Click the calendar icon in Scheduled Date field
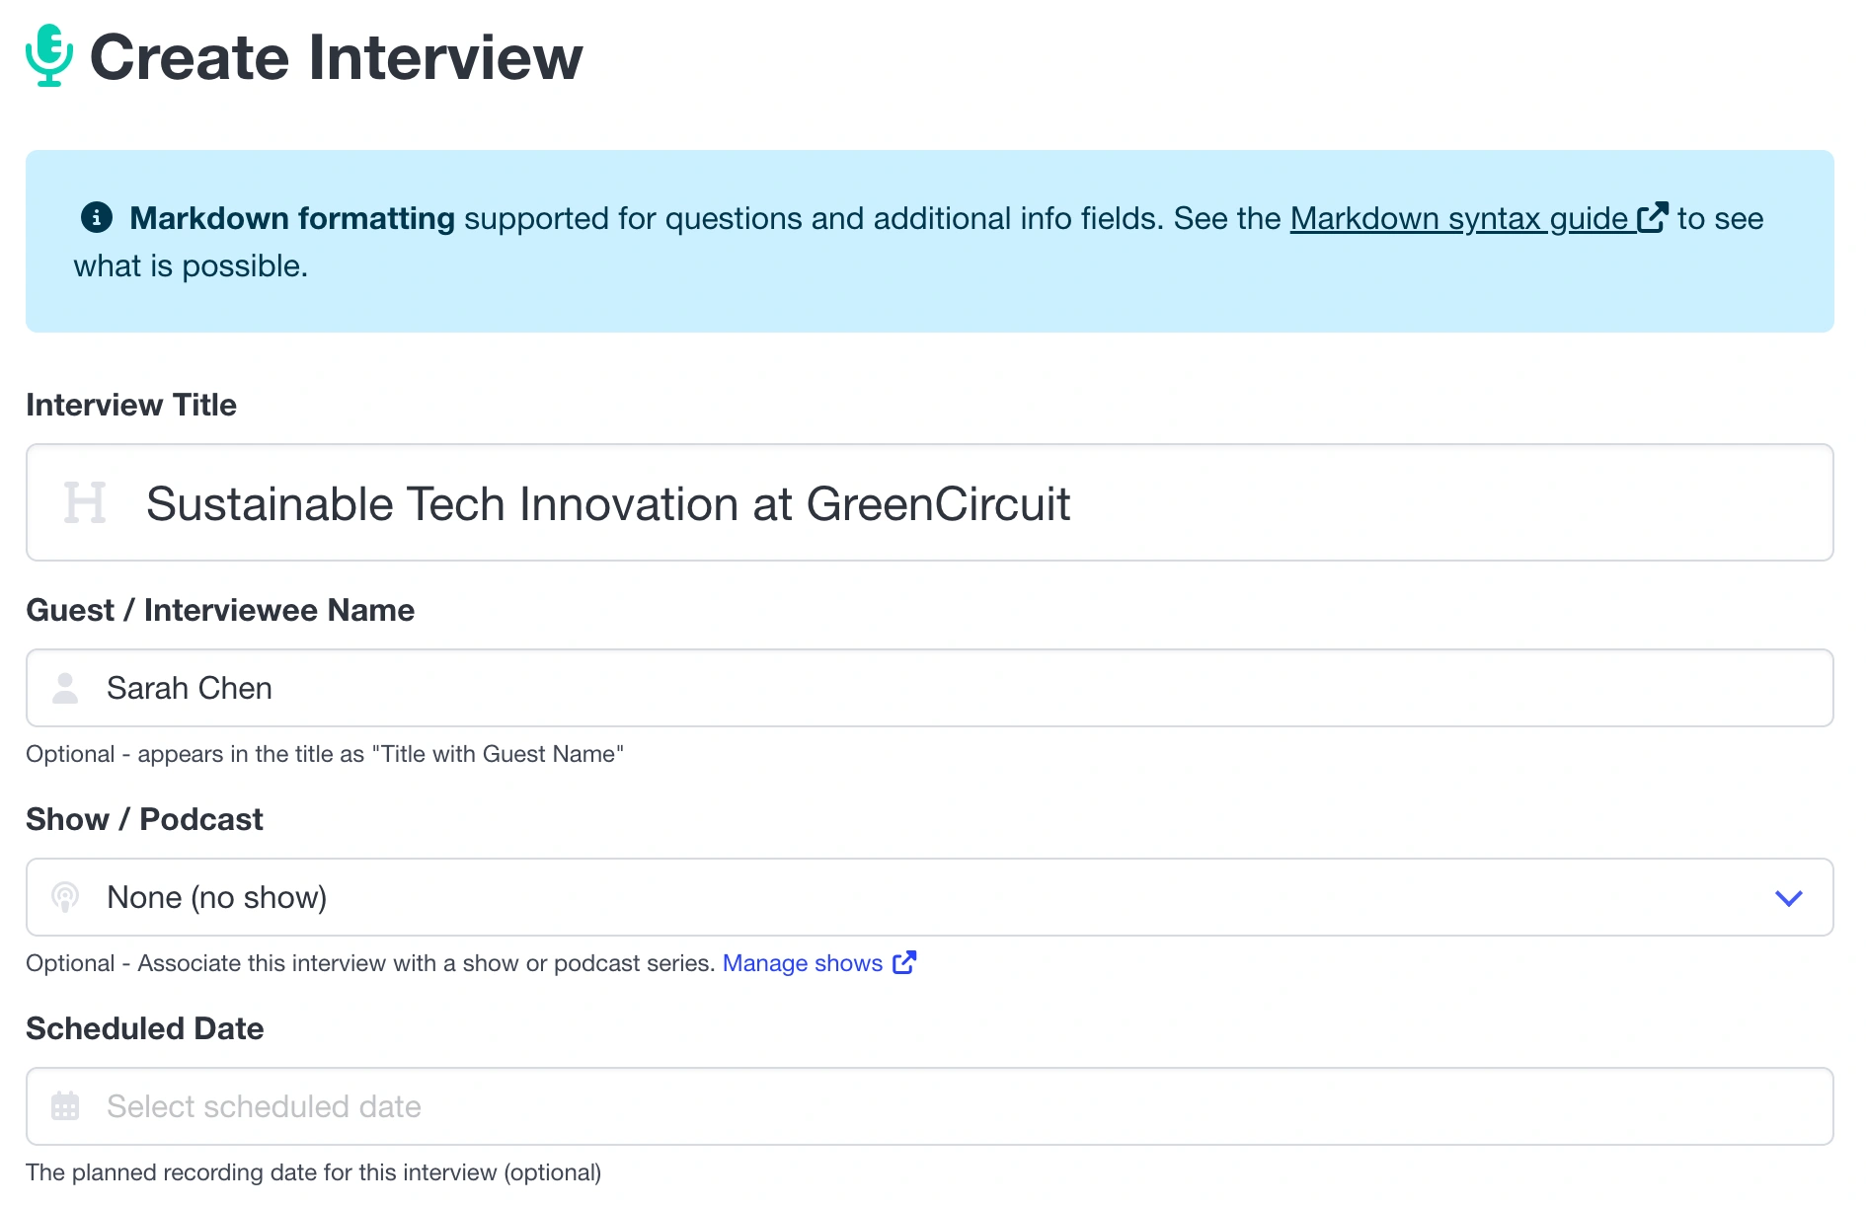This screenshot has width=1866, height=1206. (x=65, y=1106)
